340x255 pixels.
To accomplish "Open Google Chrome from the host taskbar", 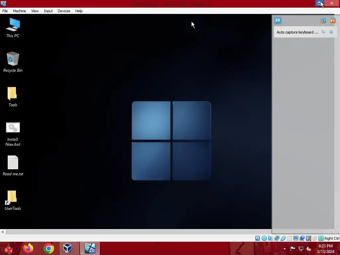I will pyautogui.click(x=48, y=248).
